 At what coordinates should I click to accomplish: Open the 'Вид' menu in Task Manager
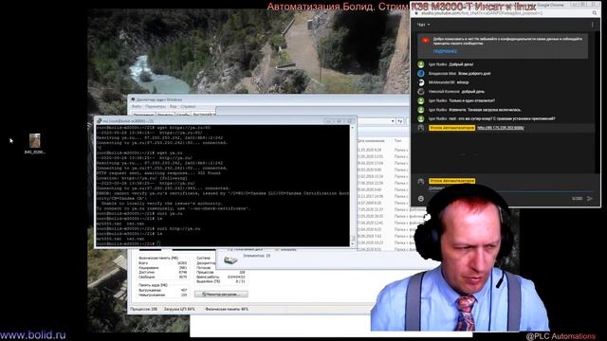click(x=173, y=106)
